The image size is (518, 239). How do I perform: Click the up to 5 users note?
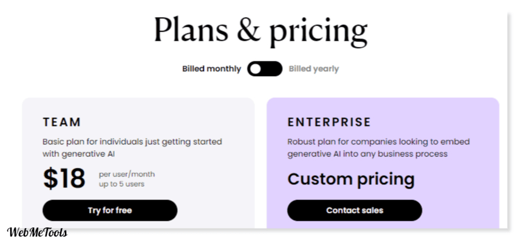121,184
